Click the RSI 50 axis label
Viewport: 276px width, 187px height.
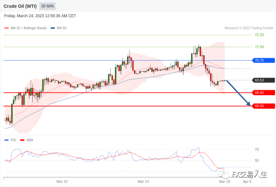pyautogui.click(x=257, y=160)
